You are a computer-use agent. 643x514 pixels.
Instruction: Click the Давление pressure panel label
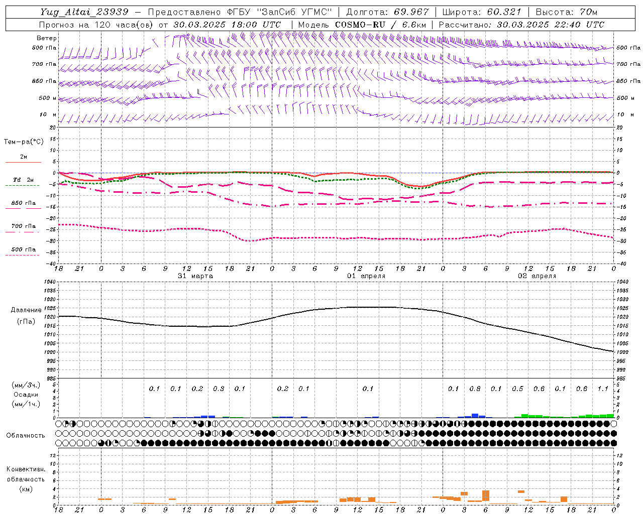pyautogui.click(x=26, y=310)
